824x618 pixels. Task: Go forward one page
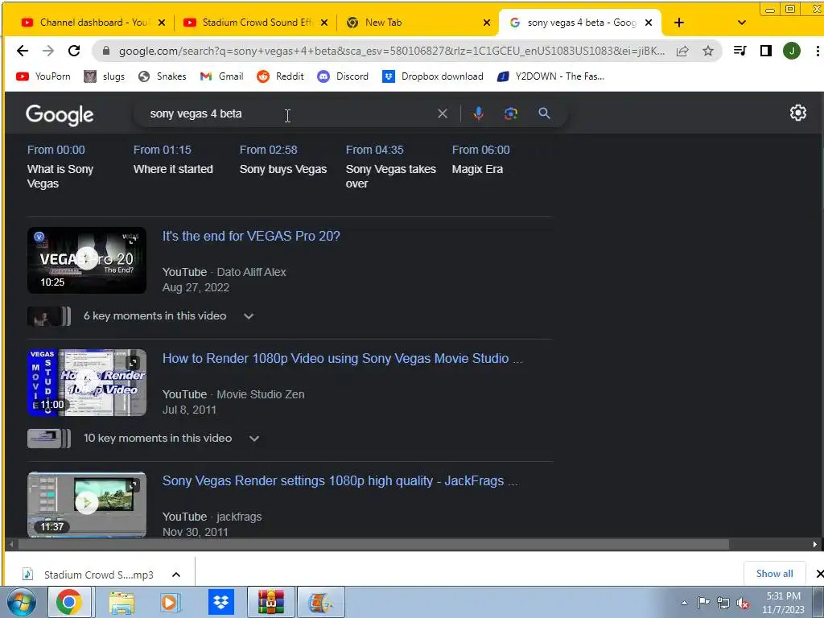[x=47, y=51]
